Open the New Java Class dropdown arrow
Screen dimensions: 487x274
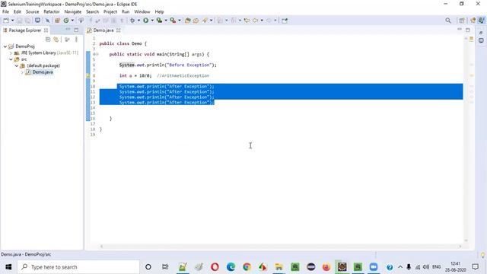pos(72,21)
